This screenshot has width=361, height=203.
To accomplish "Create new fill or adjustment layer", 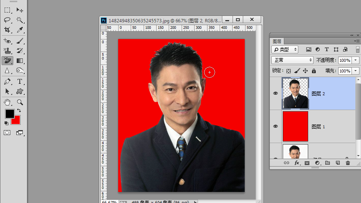I will pos(317,163).
